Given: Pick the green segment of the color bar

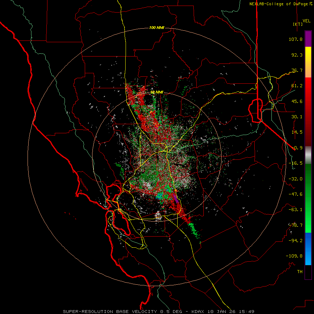Looking at the screenshot, I should pyautogui.click(x=308, y=198).
